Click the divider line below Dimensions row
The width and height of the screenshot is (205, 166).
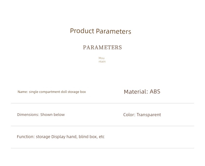tap(102, 126)
